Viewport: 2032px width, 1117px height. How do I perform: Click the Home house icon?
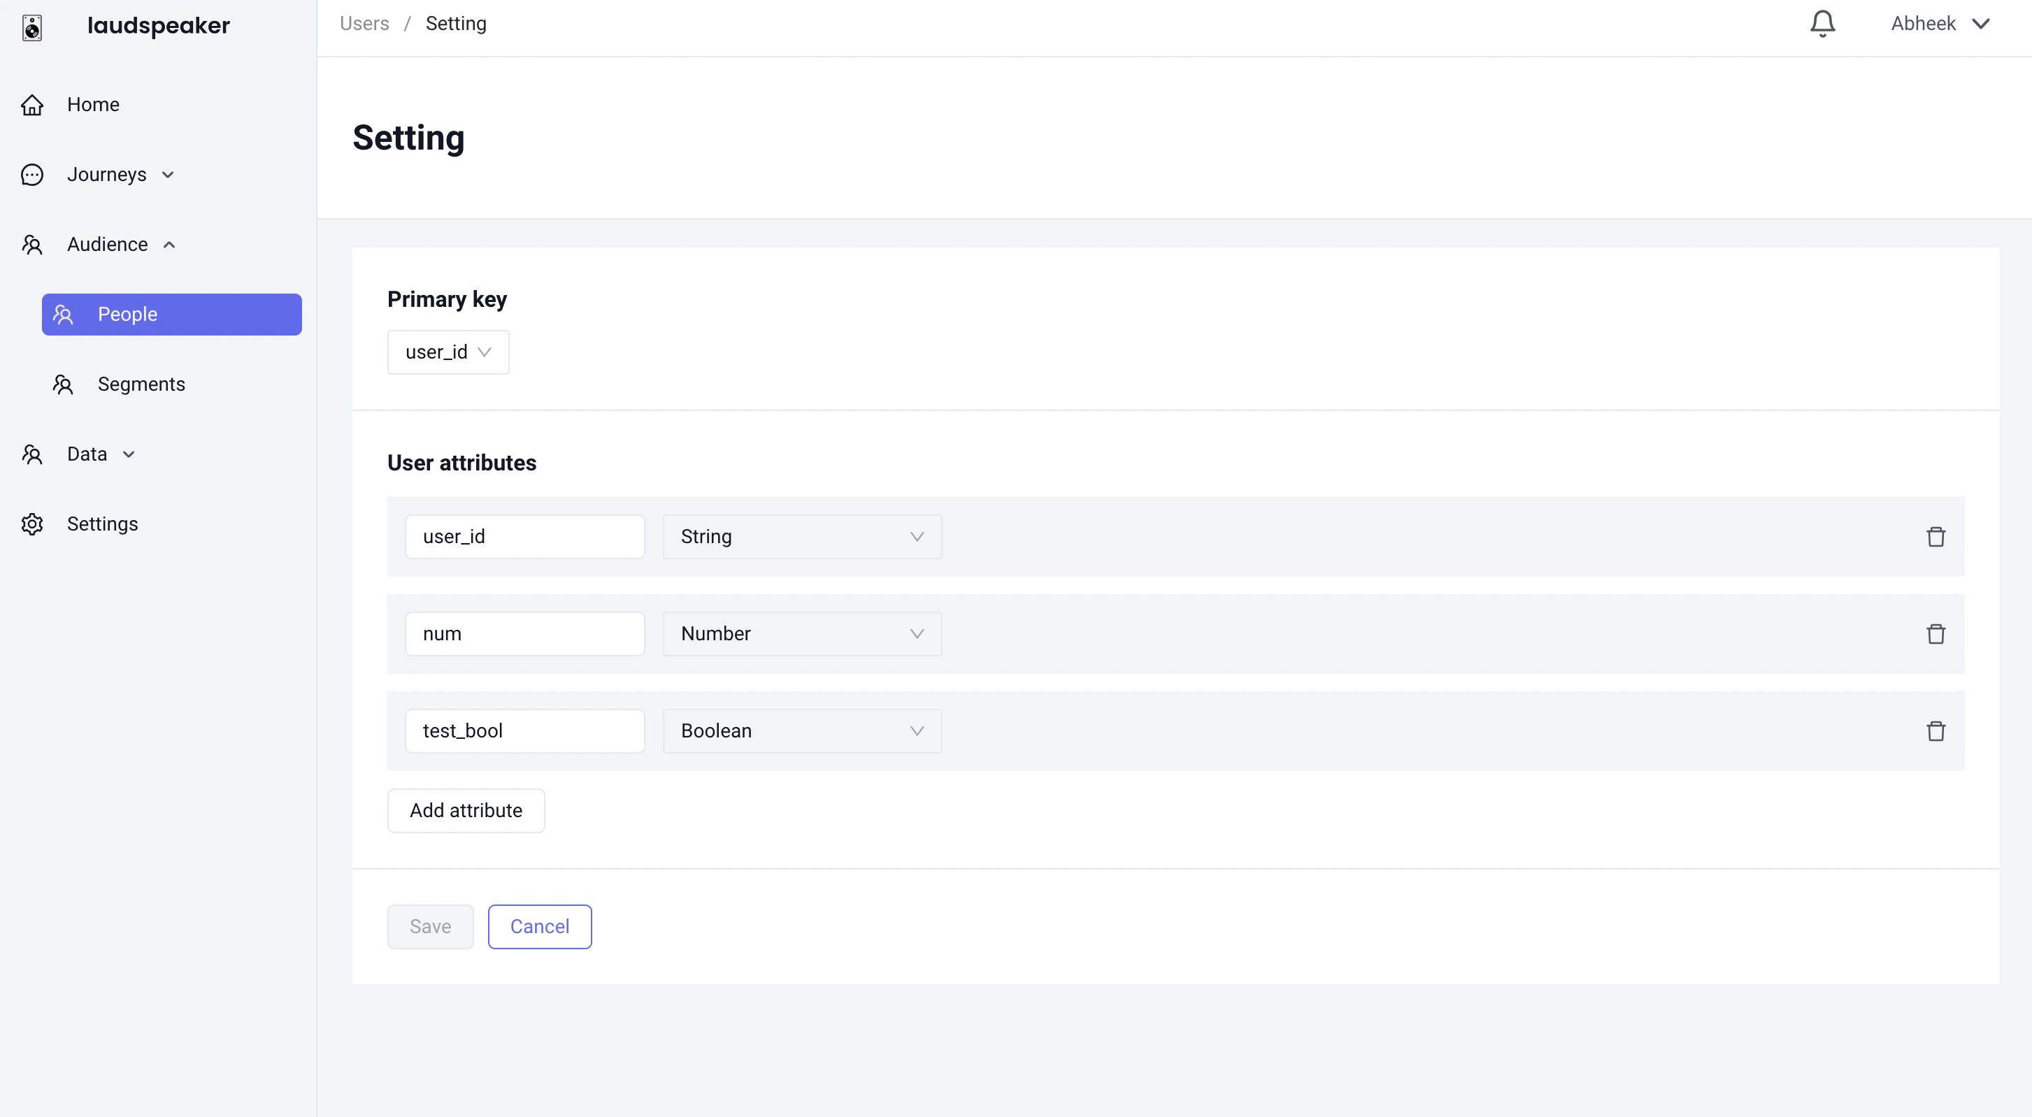coord(32,105)
